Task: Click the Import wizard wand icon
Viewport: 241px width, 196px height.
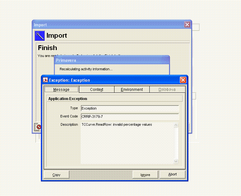Action: 40,36
